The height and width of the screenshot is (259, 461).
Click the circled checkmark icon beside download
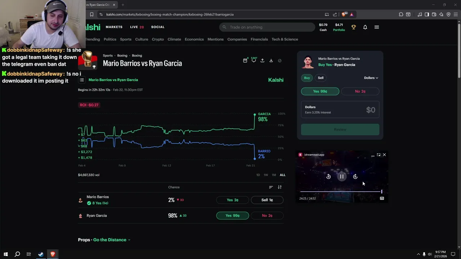tap(279, 60)
